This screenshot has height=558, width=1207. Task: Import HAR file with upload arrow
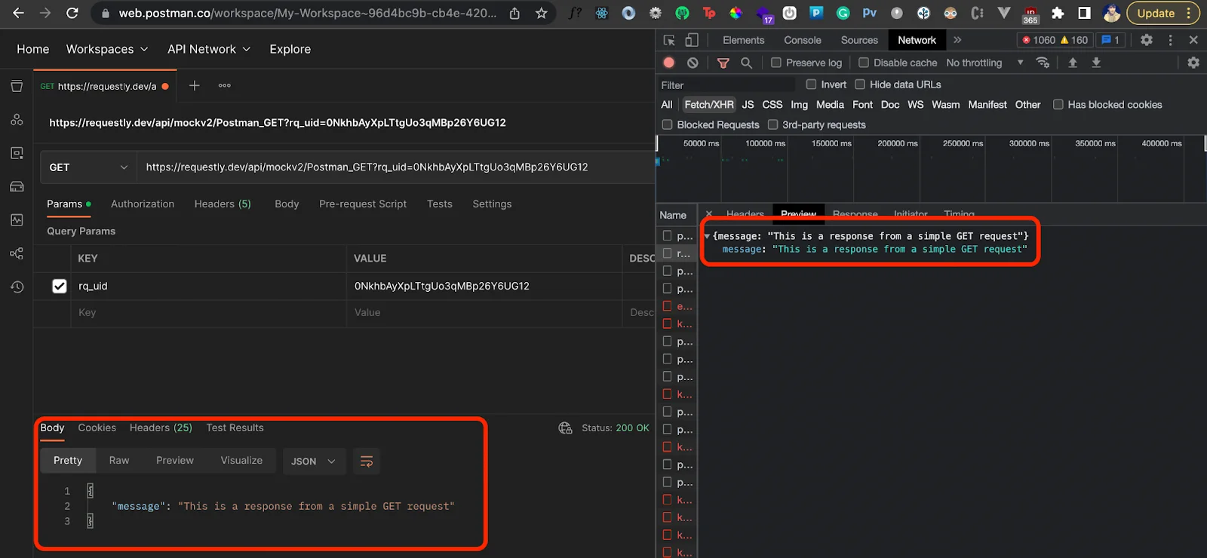pyautogui.click(x=1073, y=63)
